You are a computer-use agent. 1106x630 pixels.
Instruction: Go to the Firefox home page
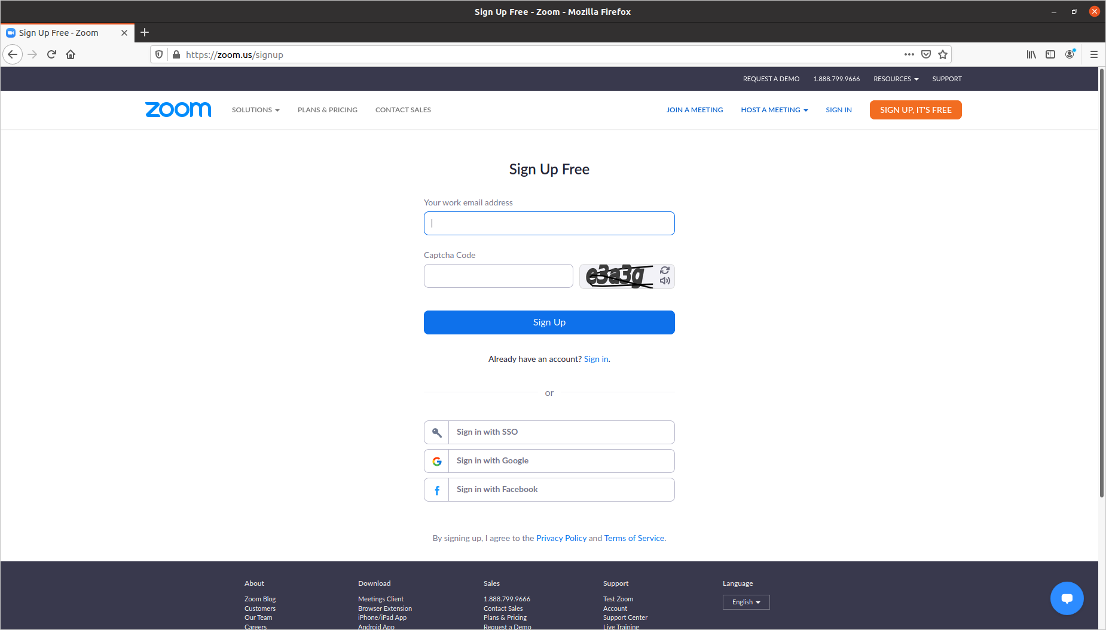[x=71, y=54]
